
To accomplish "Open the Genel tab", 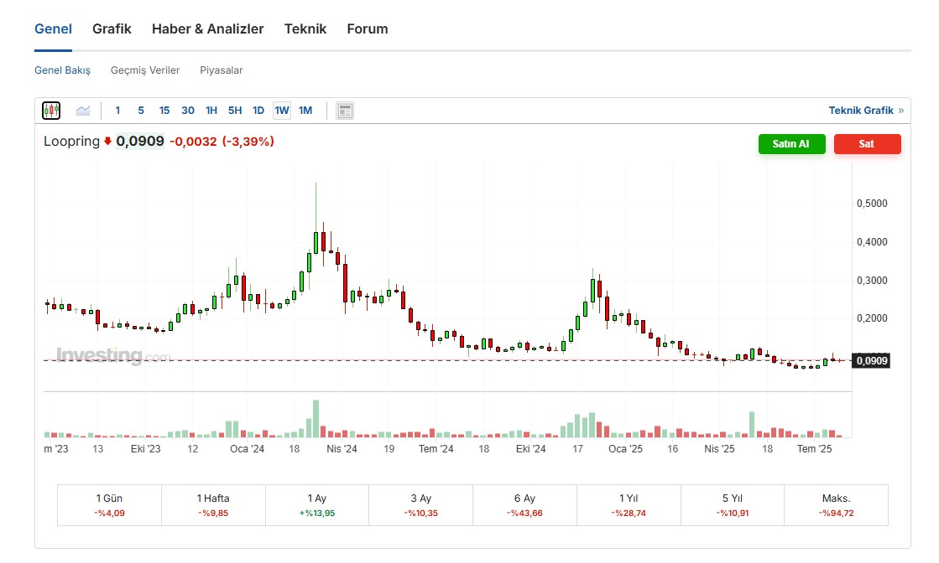I will [x=54, y=28].
